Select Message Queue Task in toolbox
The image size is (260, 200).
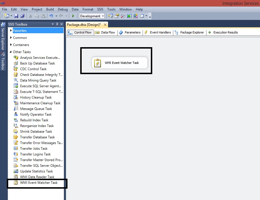[36, 109]
